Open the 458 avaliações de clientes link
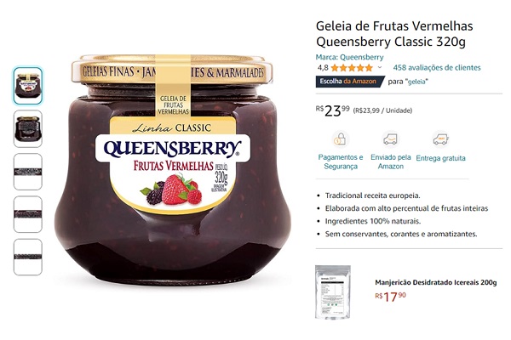Viewport: 511px width, 340px height. (437, 68)
